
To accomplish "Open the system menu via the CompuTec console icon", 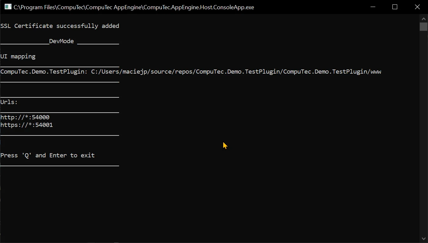I will tap(8, 6).
